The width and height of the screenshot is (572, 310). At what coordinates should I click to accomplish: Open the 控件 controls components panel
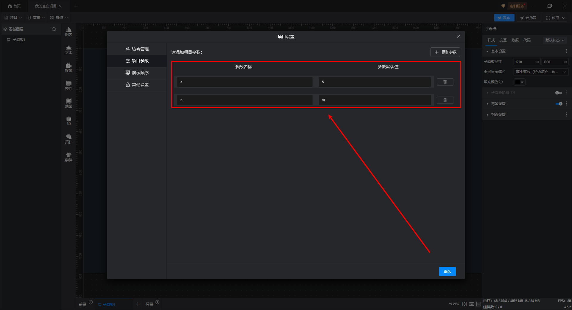tap(69, 85)
